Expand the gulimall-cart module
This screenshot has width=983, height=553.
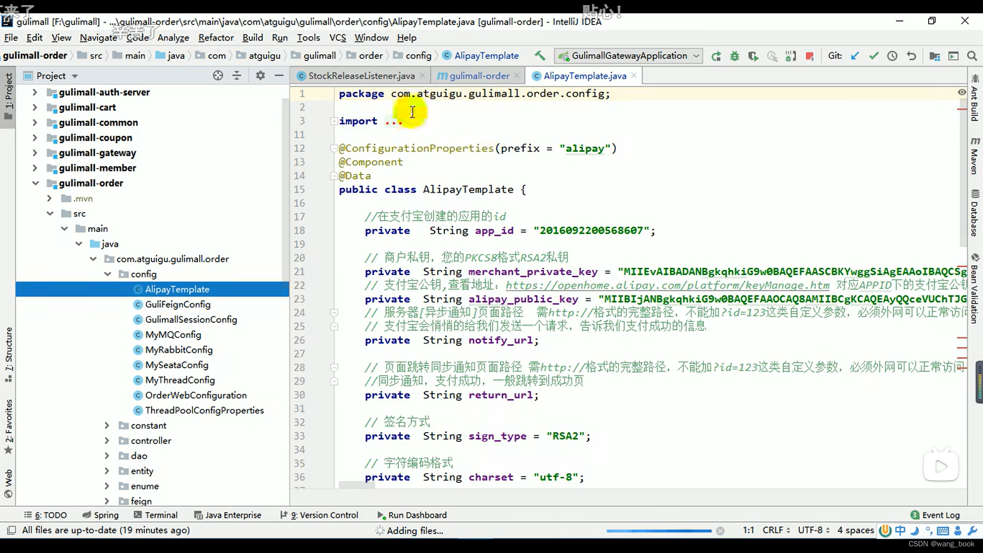click(x=34, y=107)
